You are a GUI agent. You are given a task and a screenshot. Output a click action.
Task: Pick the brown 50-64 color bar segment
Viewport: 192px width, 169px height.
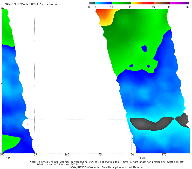tap(162, 3)
